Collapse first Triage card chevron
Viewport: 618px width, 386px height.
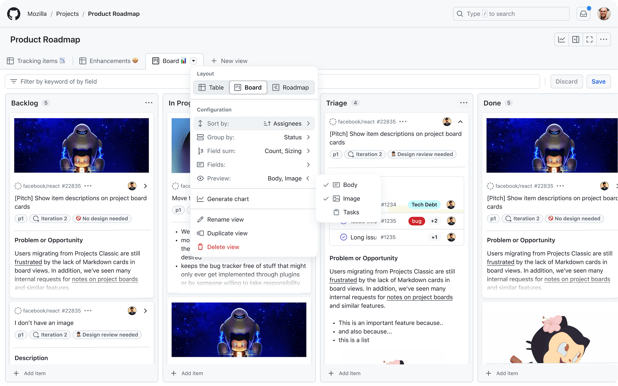460,122
